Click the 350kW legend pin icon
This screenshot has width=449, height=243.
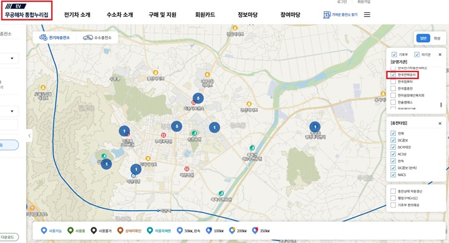pyautogui.click(x=255, y=231)
